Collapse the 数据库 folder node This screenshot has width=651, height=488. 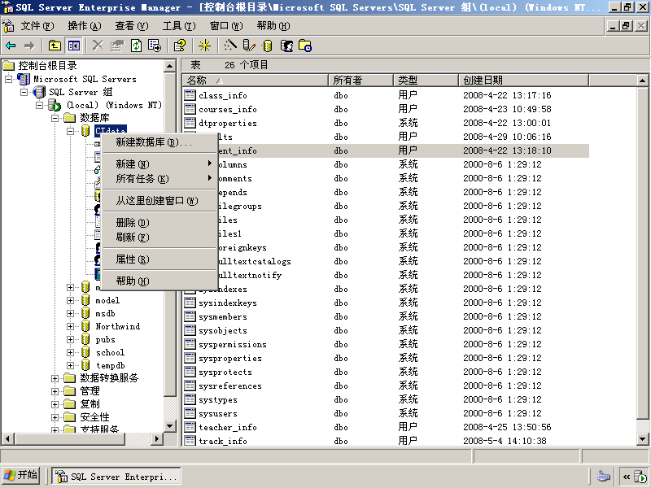point(55,118)
